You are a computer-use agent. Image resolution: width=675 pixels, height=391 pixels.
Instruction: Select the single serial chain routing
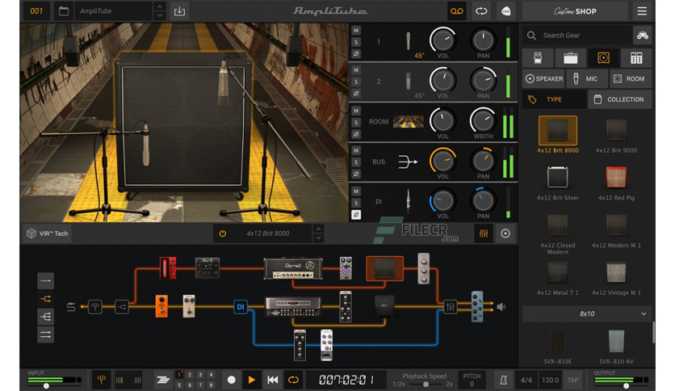[x=46, y=281]
